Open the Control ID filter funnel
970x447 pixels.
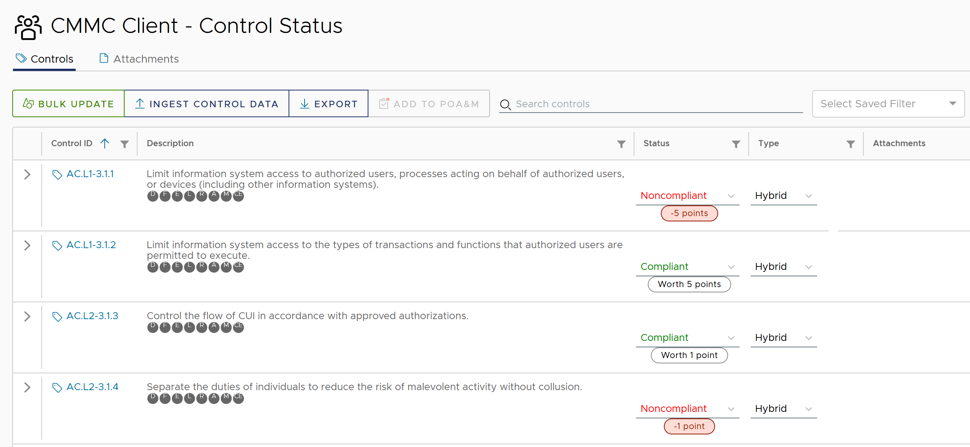point(125,144)
